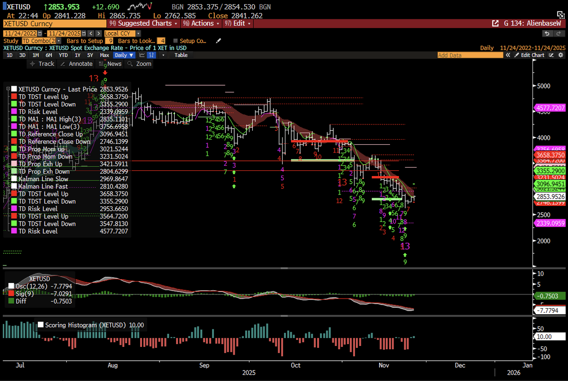This screenshot has height=381, width=568.
Task: Shift date range forward with right arrow
Action: (x=98, y=34)
